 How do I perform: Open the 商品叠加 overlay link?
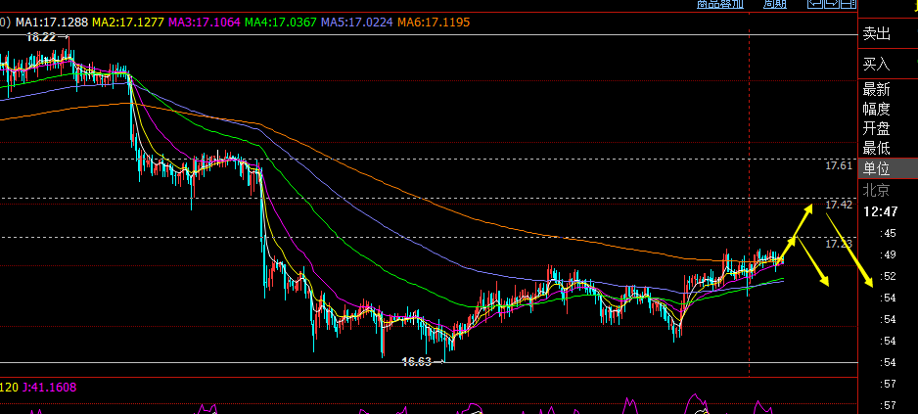pyautogui.click(x=720, y=4)
